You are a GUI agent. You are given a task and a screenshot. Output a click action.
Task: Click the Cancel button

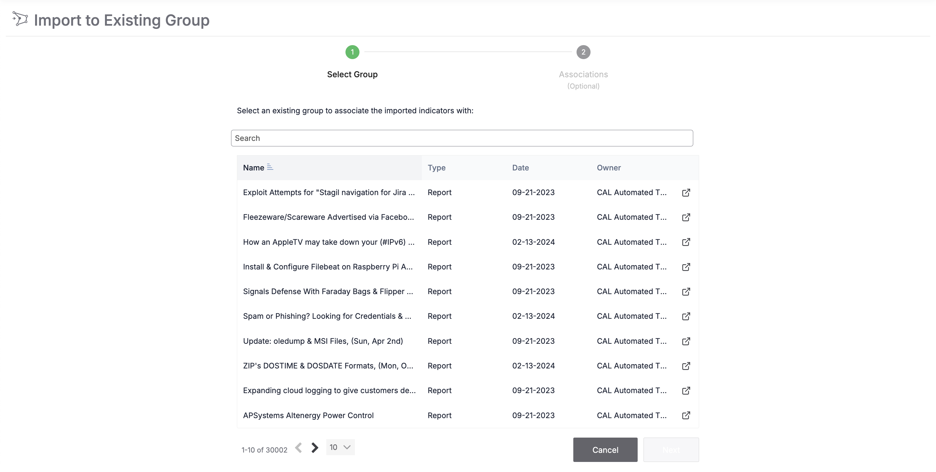[x=605, y=450]
